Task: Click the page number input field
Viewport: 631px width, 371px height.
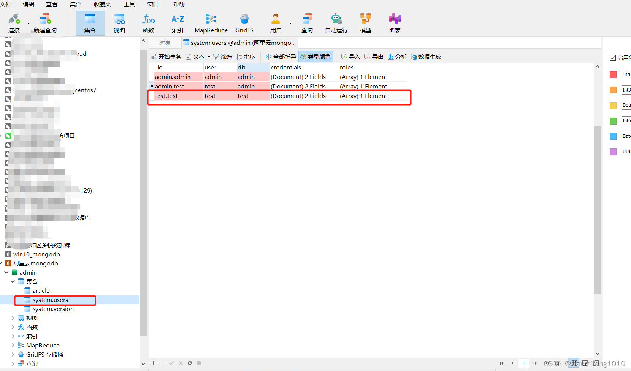Action: (x=524, y=363)
